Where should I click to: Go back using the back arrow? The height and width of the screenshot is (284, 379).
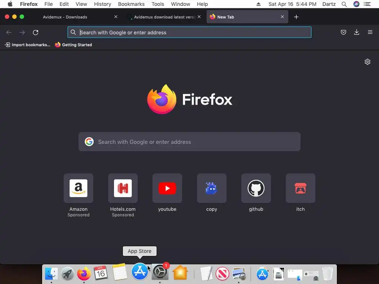pyautogui.click(x=9, y=33)
